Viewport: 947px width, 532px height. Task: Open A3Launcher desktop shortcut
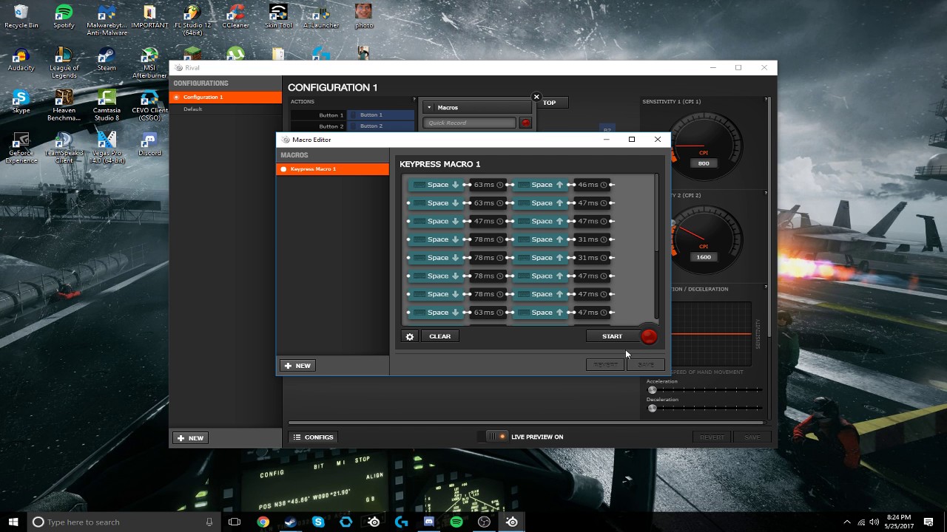coord(321,17)
